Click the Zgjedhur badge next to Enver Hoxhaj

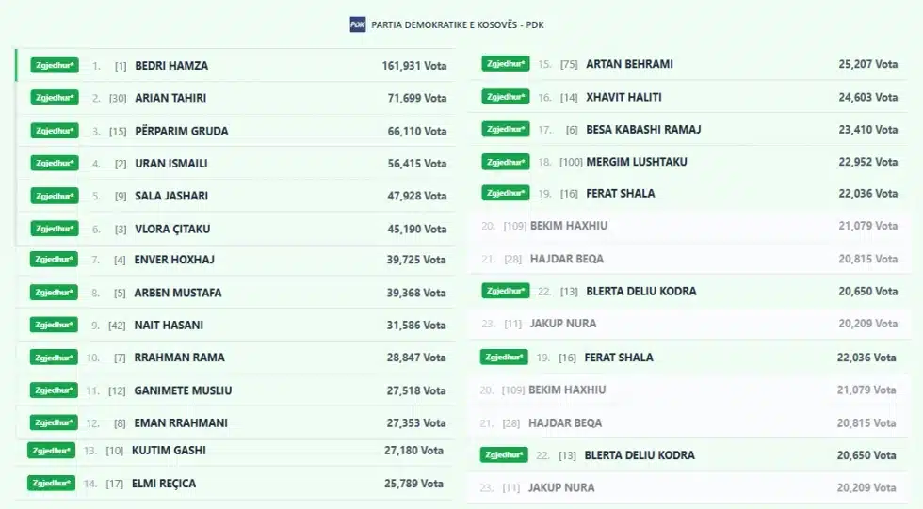tap(54, 260)
